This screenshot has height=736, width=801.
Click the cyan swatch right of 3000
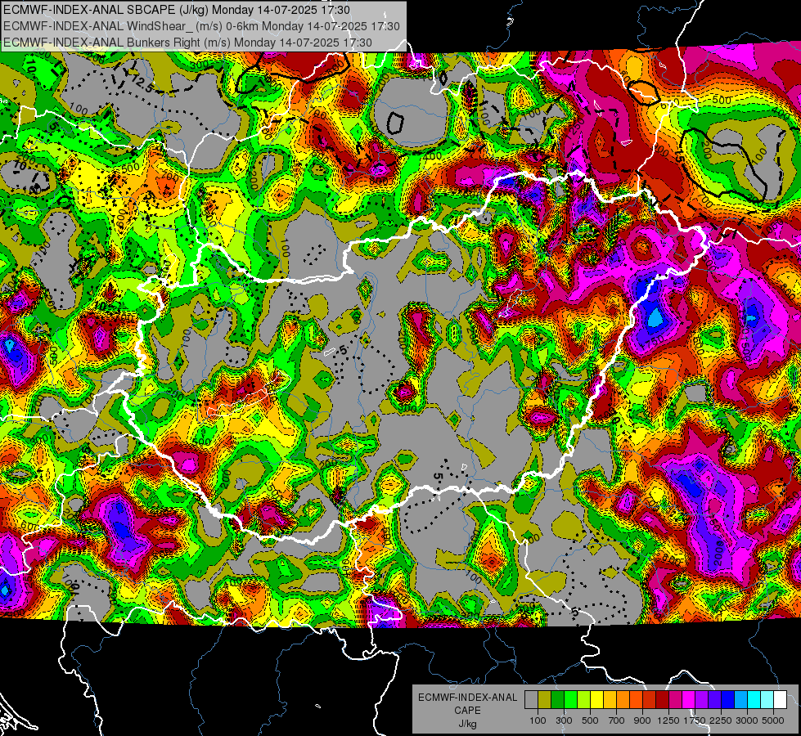[x=754, y=700]
